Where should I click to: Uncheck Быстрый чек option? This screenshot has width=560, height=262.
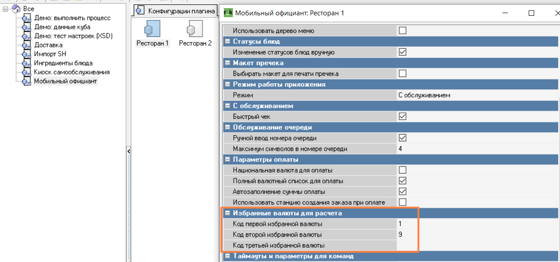pos(402,117)
